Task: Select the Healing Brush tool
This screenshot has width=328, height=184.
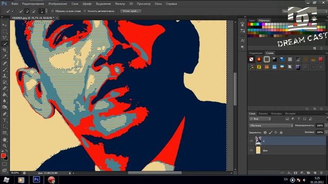Action: pos(5,63)
